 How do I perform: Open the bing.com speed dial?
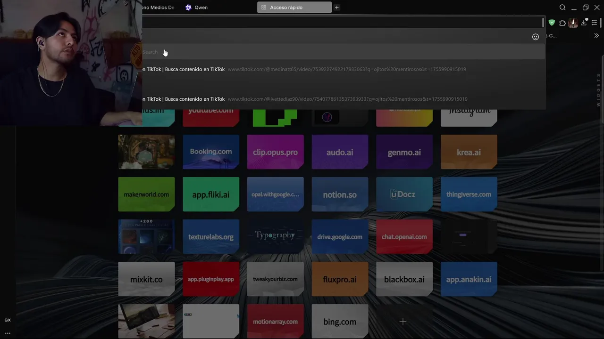(340, 321)
